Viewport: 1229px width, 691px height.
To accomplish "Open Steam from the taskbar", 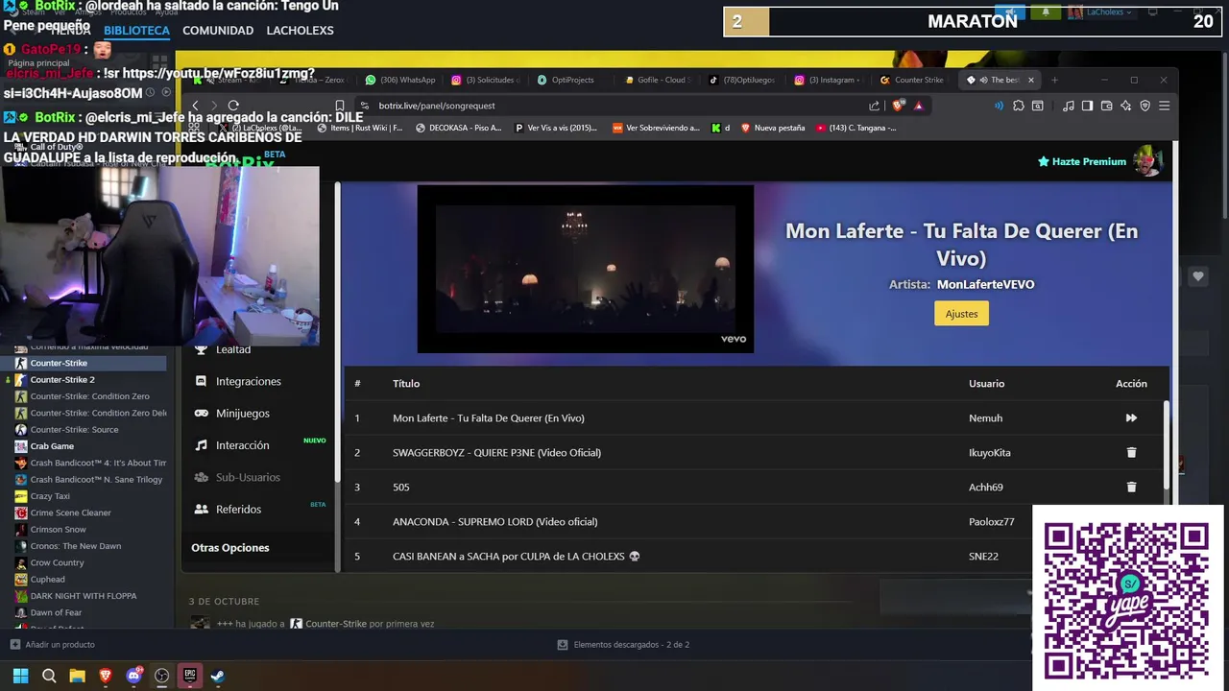I will [218, 676].
